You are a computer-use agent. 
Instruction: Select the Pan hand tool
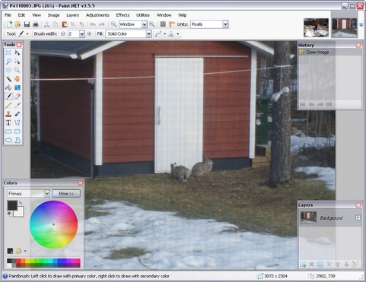[x=18, y=79]
